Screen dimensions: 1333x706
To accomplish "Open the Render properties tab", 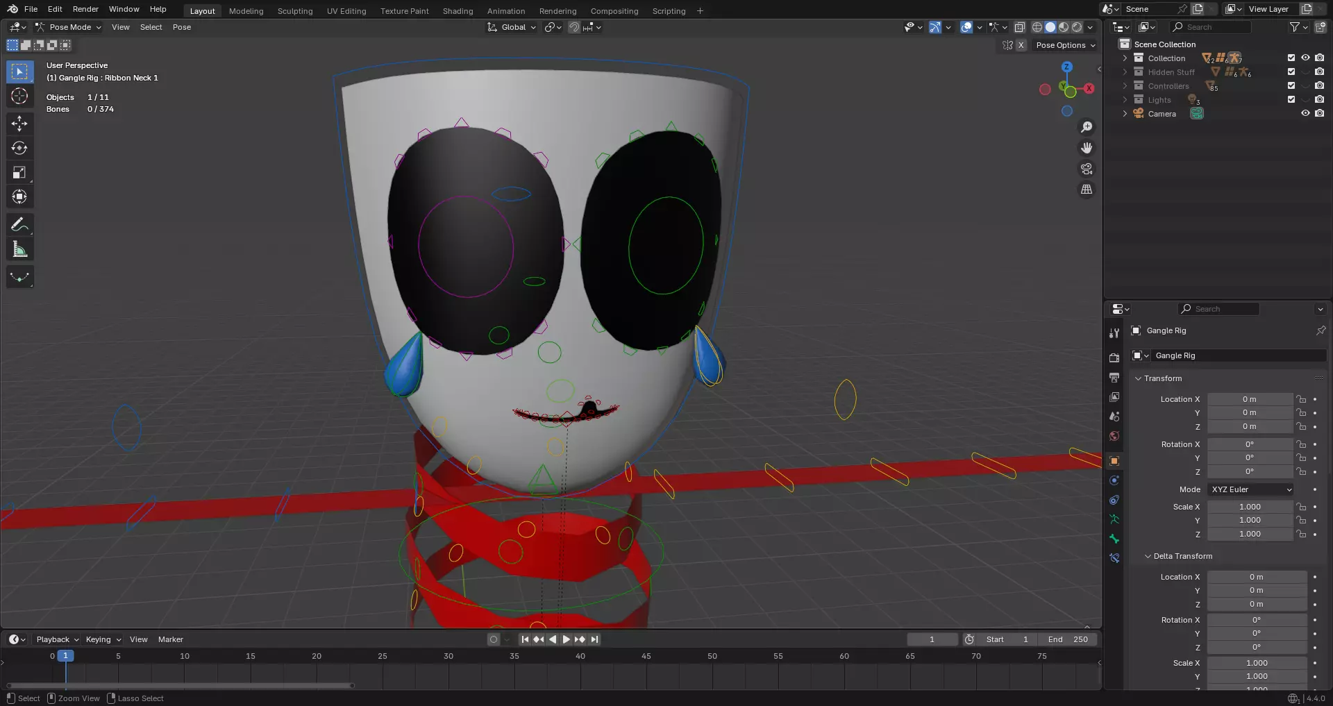I will pos(1114,358).
